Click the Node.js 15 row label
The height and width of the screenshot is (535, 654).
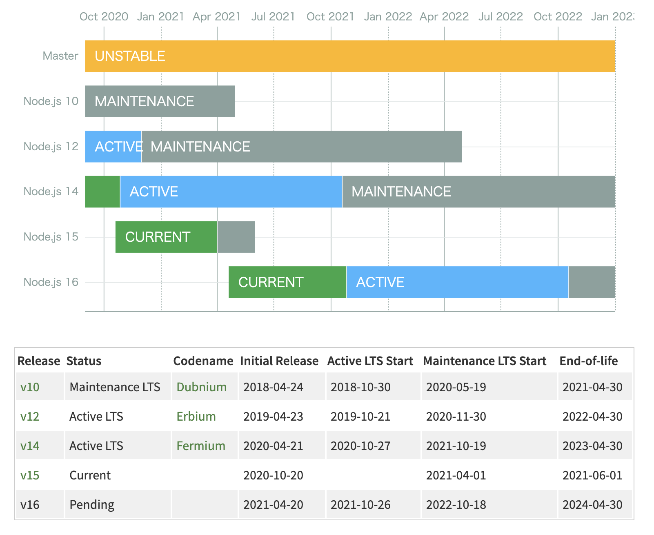(x=51, y=237)
